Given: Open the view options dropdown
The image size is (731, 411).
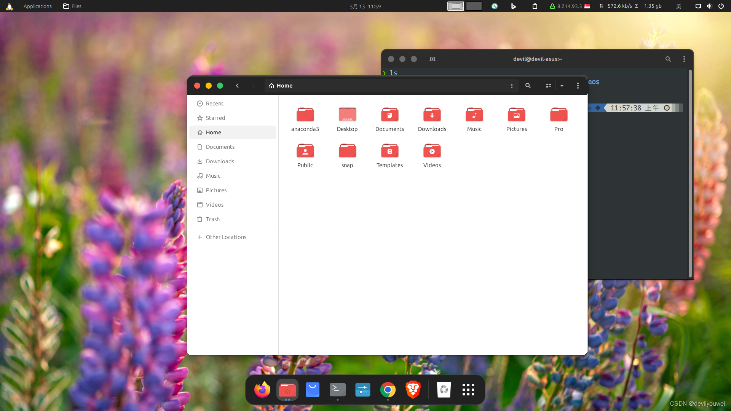Looking at the screenshot, I should pos(562,85).
